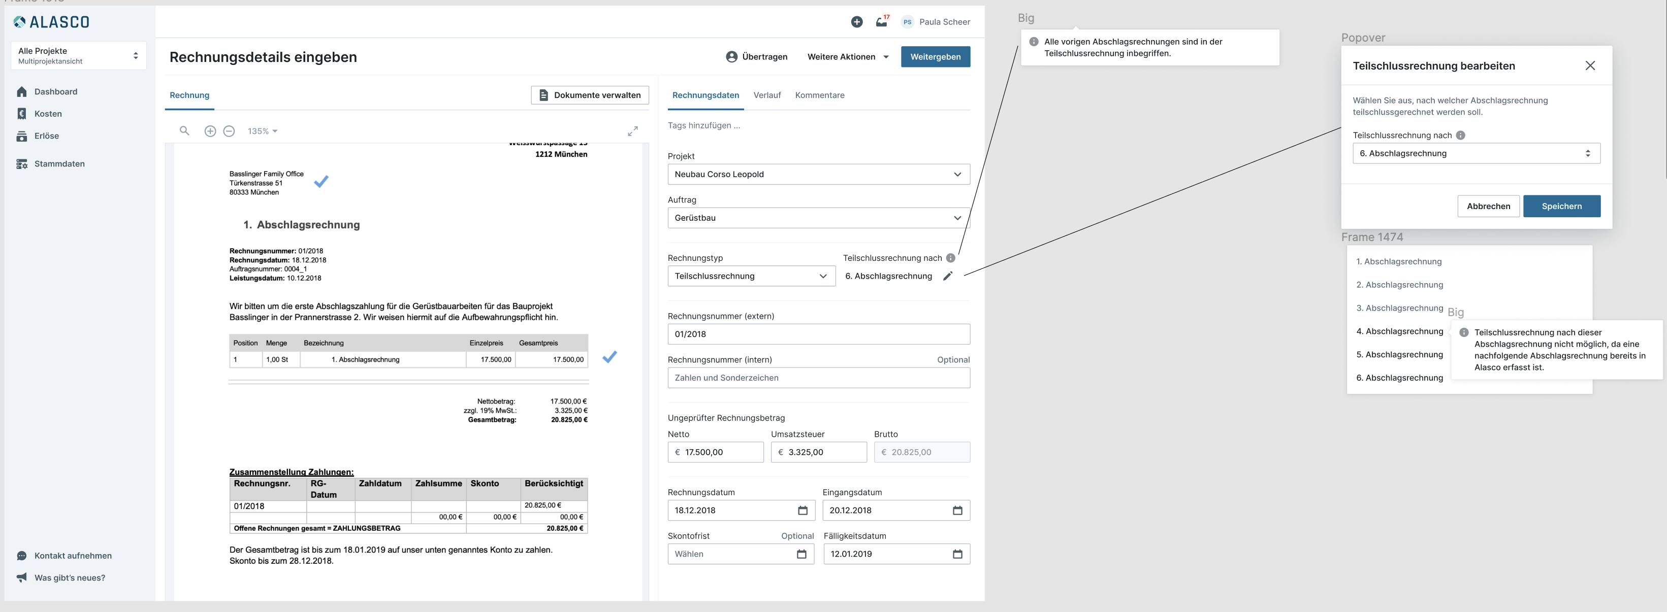Zoom in the invoice document

point(210,131)
